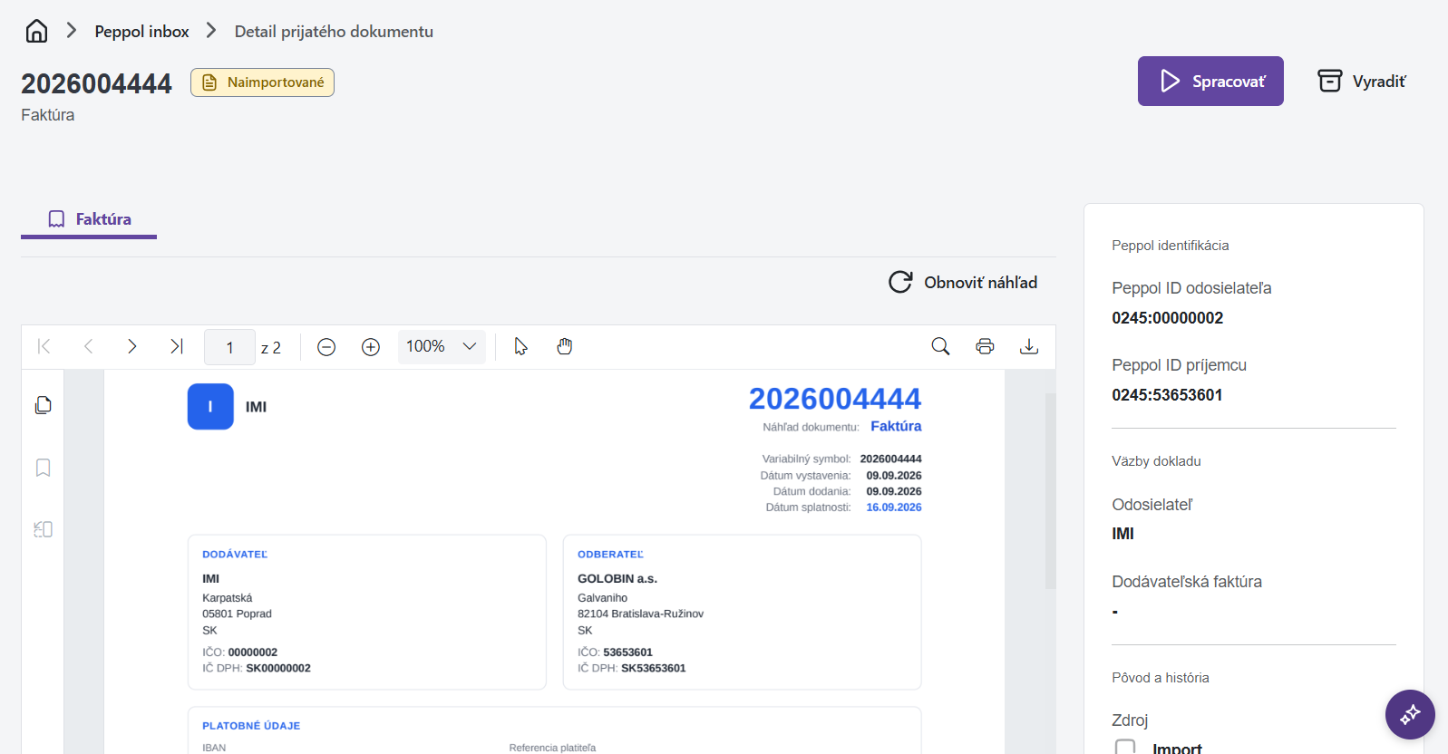The width and height of the screenshot is (1448, 754).
Task: Activate the text selection cursor tool
Action: [x=520, y=346]
